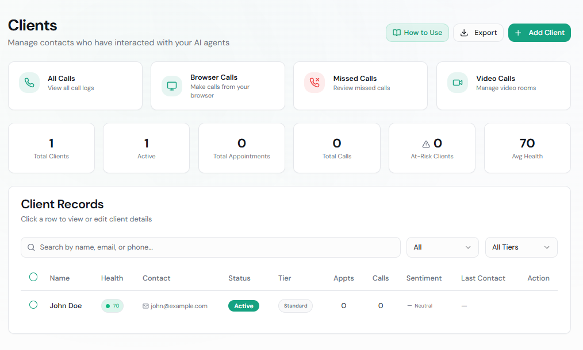Image resolution: width=583 pixels, height=350 pixels.
Task: Click the How to Use button
Action: click(417, 33)
